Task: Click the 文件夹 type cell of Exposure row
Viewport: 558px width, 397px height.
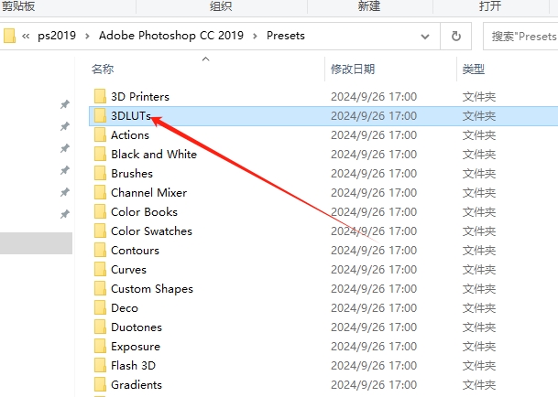Action: [479, 346]
